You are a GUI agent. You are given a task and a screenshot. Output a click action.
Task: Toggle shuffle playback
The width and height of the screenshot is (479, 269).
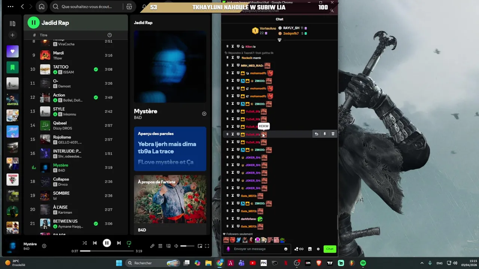coord(85,243)
